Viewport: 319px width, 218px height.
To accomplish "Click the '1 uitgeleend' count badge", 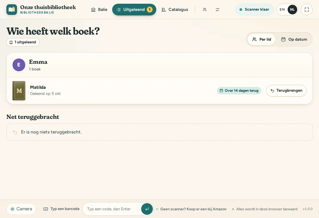I will pyautogui.click(x=23, y=42).
